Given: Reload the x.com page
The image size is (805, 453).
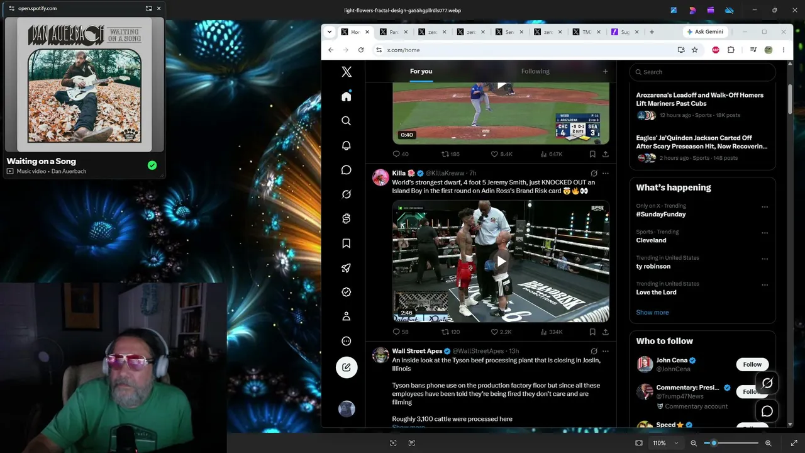Looking at the screenshot, I should (361, 50).
